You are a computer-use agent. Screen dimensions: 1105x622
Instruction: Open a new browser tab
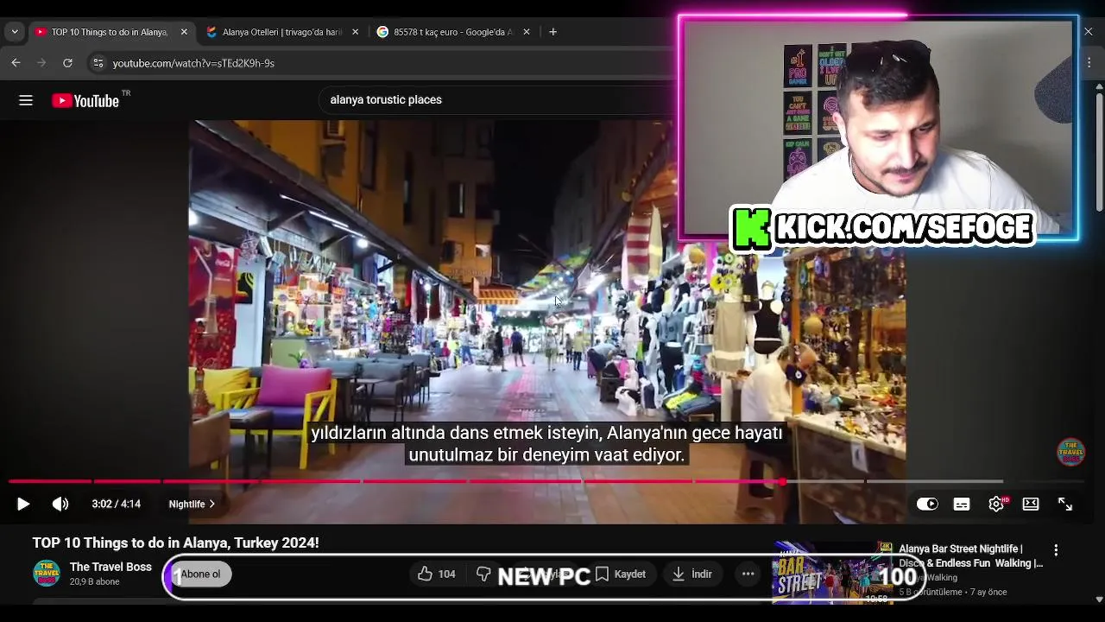pos(552,32)
